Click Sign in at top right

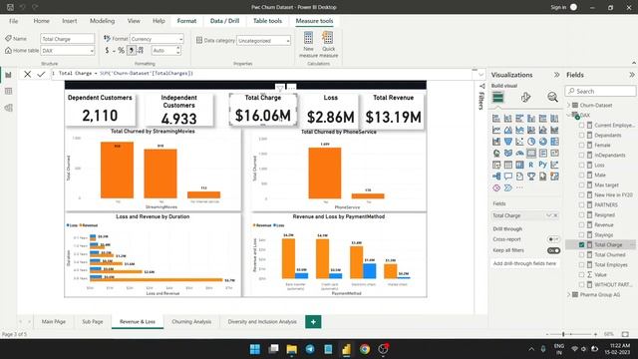click(x=558, y=7)
